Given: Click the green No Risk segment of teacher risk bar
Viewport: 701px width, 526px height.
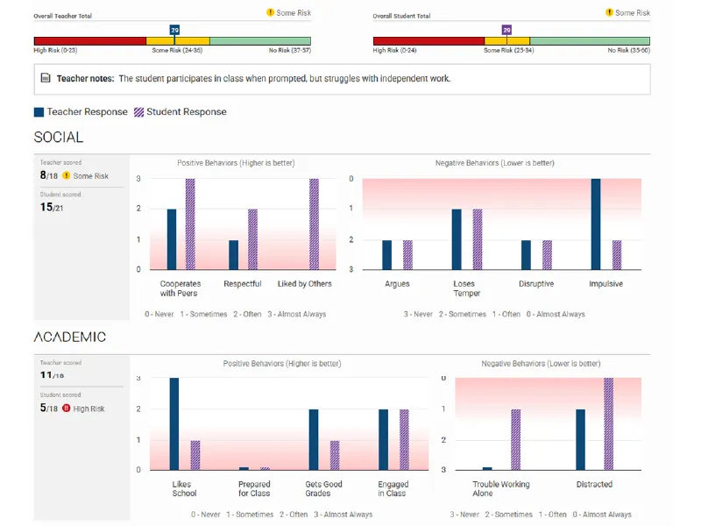Looking at the screenshot, I should (x=260, y=41).
